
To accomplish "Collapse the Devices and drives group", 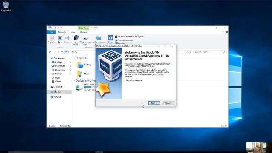I will coord(74,81).
